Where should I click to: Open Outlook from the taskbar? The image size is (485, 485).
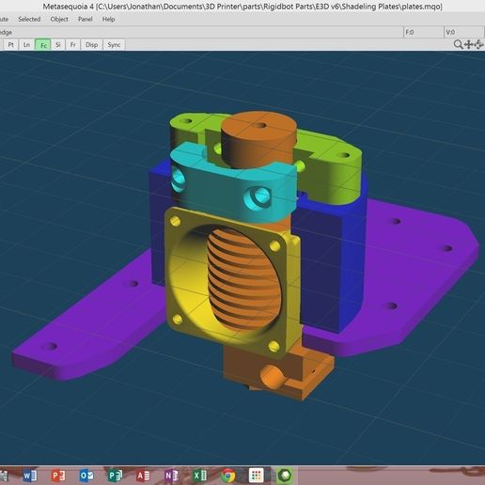coord(86,476)
